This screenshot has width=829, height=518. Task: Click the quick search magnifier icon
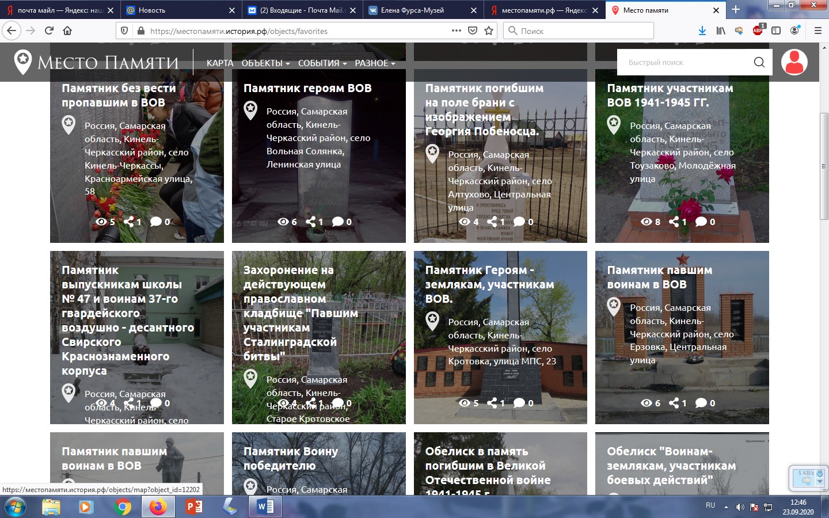(759, 62)
